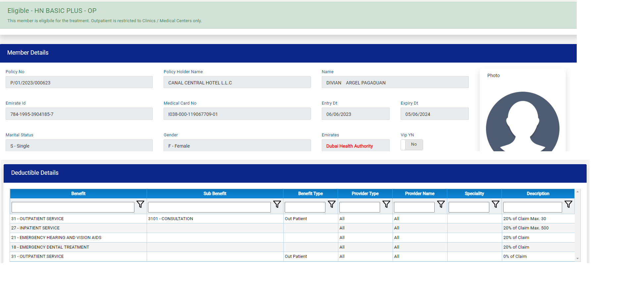This screenshot has height=284, width=632.
Task: Toggle the Vip YN switch
Action: click(412, 145)
